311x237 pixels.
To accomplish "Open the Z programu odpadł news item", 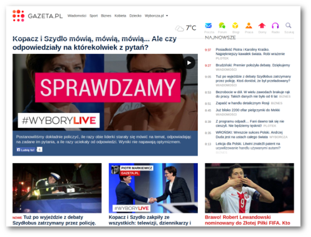I will [250, 123].
